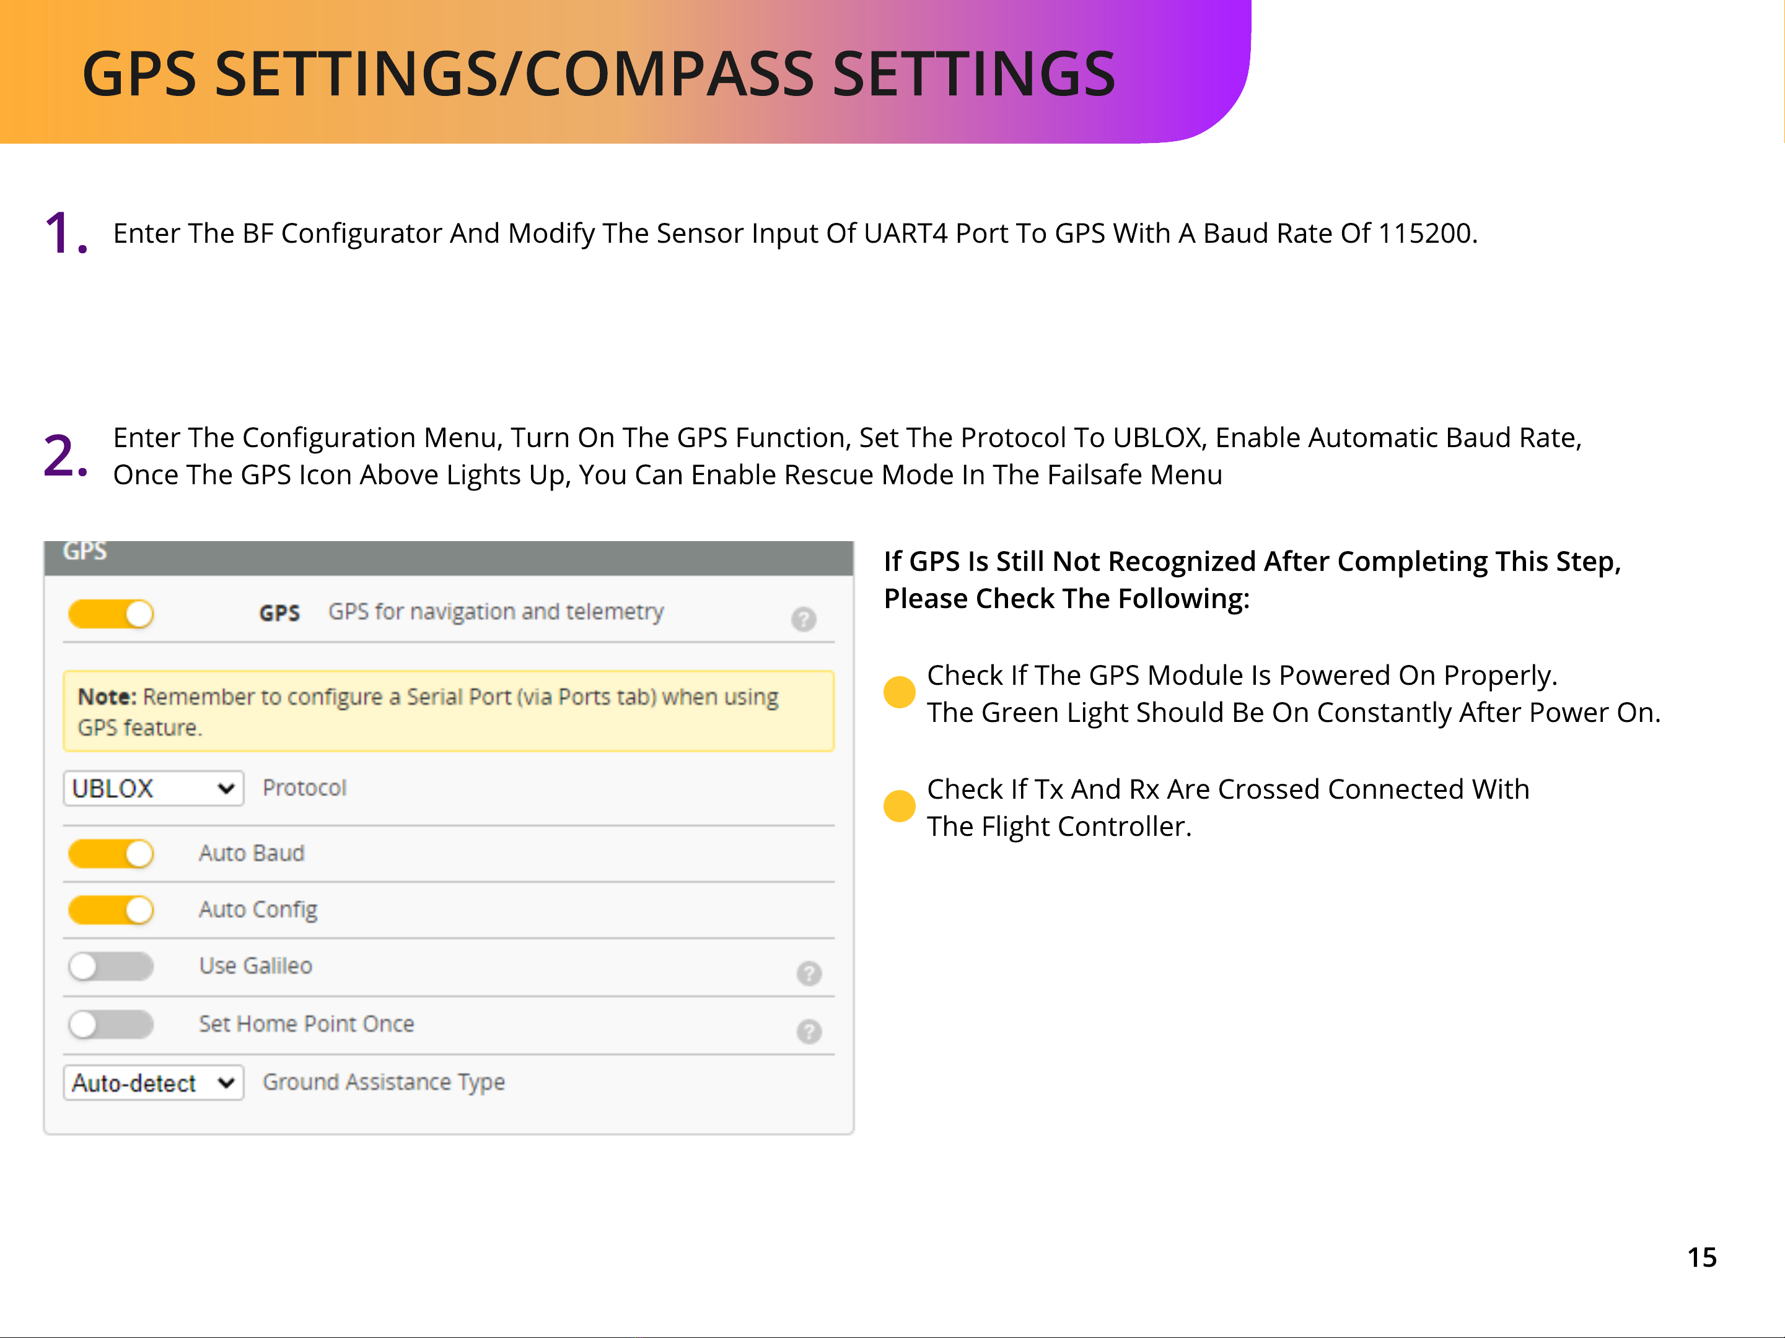
Task: Click the yellow serial port note box
Action: pos(449,711)
